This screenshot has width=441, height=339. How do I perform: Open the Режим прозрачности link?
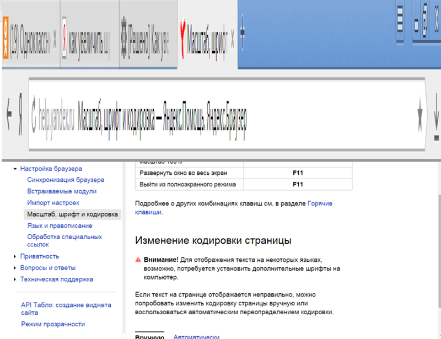(53, 324)
